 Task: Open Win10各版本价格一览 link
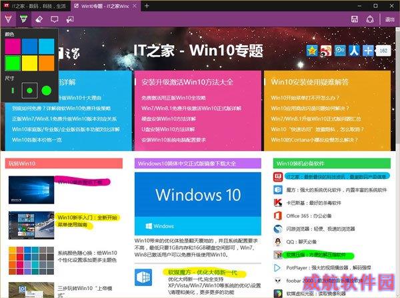37,140
